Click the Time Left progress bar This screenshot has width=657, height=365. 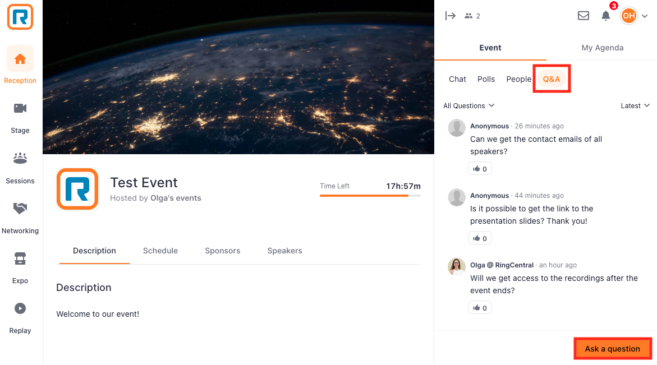pyautogui.click(x=370, y=196)
